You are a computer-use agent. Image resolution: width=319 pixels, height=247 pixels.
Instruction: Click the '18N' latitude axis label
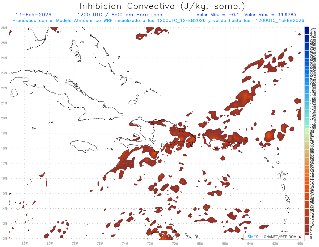tap(4, 148)
